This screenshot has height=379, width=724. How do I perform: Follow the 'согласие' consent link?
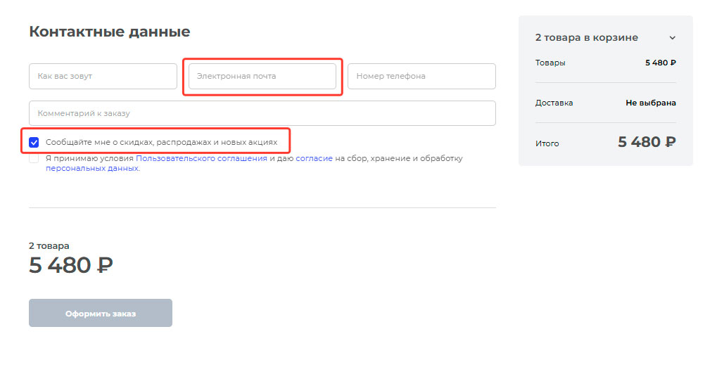(314, 158)
